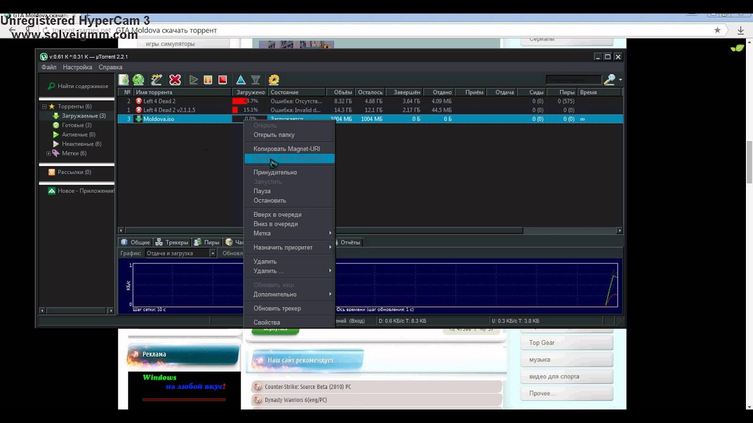The width and height of the screenshot is (753, 423).
Task: Click the green Start torrent play icon
Action: 194,80
